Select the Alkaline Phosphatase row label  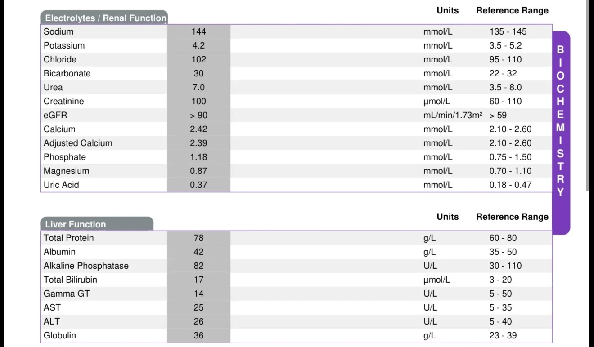tap(86, 266)
